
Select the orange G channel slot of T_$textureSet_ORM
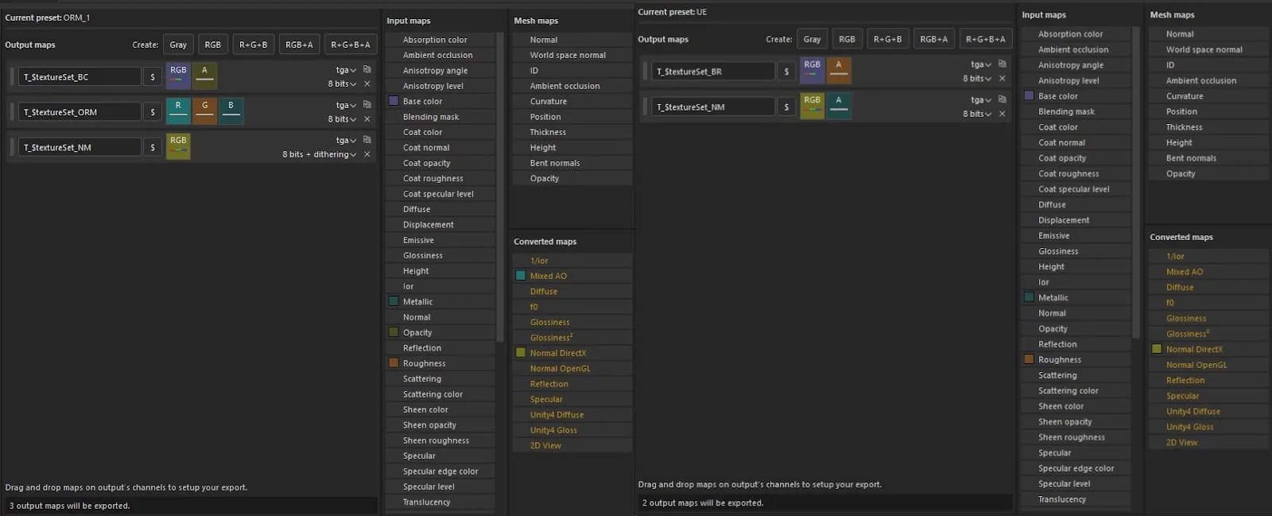click(x=205, y=111)
